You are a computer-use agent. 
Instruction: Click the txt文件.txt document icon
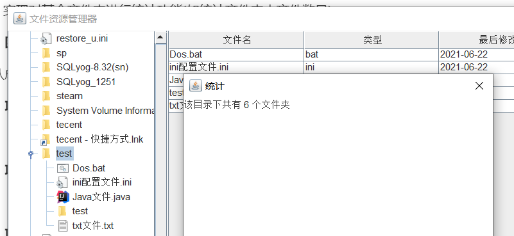tap(62, 226)
